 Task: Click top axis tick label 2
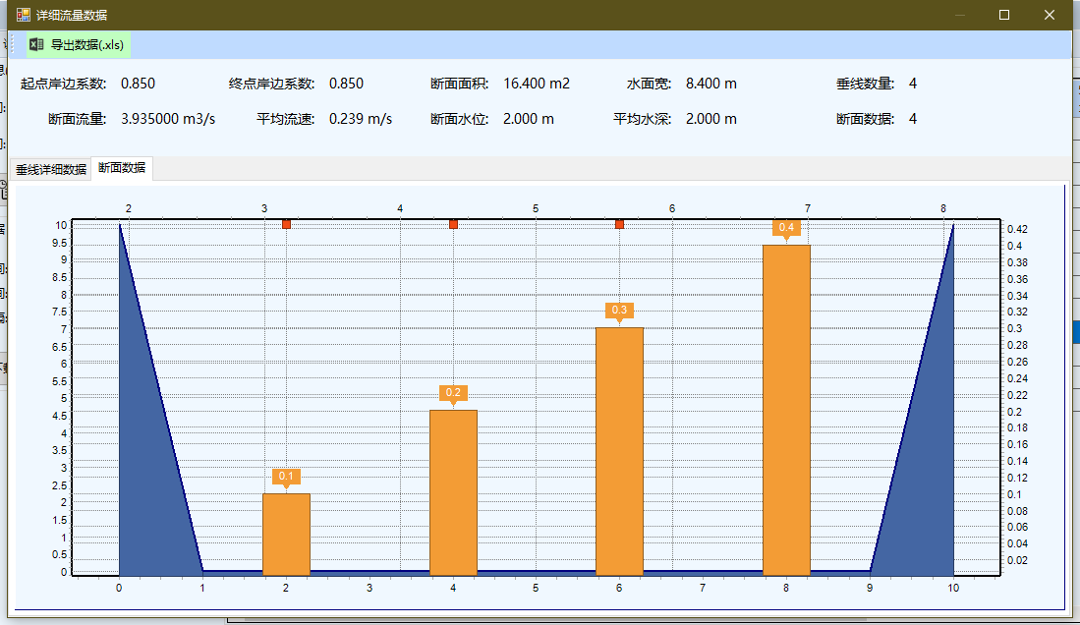pos(129,208)
